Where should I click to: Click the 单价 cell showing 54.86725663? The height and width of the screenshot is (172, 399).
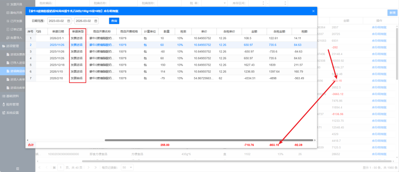click(x=204, y=78)
